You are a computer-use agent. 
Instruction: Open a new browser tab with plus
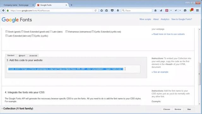click(x=71, y=5)
